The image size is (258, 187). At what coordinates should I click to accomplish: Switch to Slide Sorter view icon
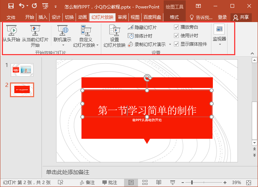coord(145,183)
